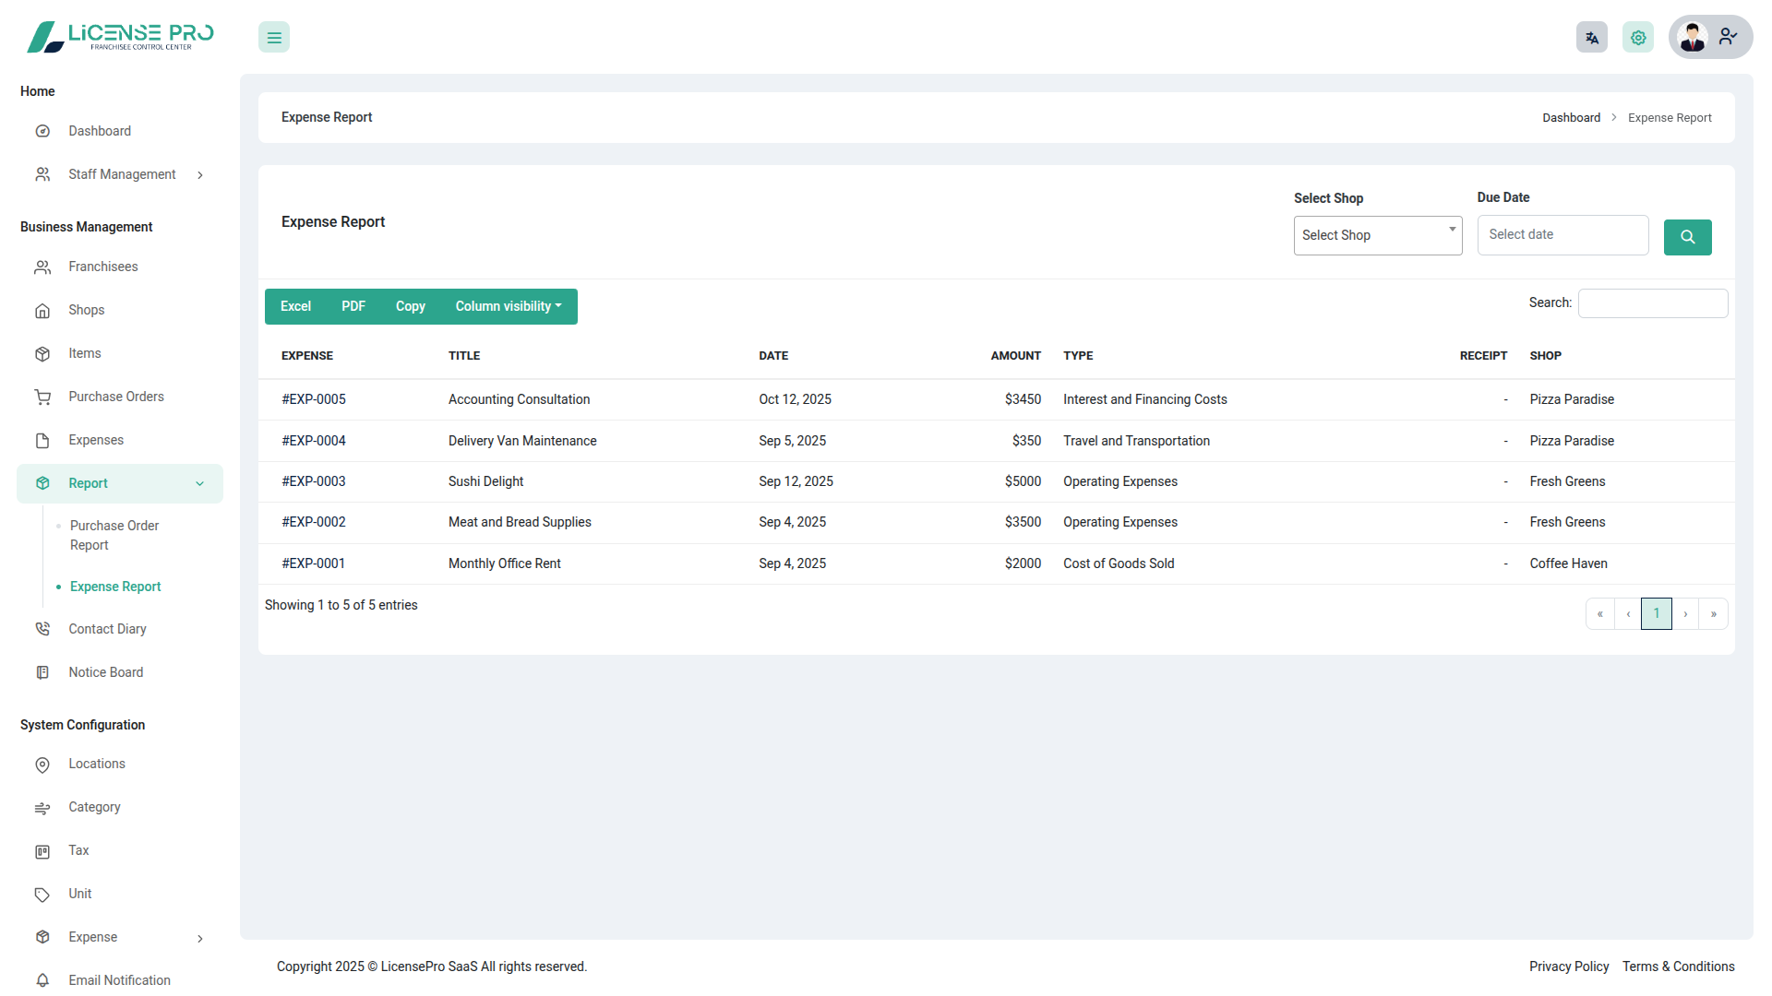Click the Privacy Policy link
The width and height of the screenshot is (1772, 996).
click(x=1568, y=966)
